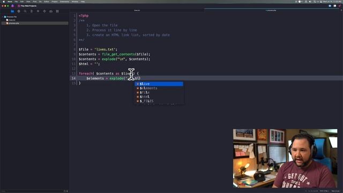Open the asterisk-shaped sidebar pane icon
Screen dimensions: 343x193
[38, 11]
